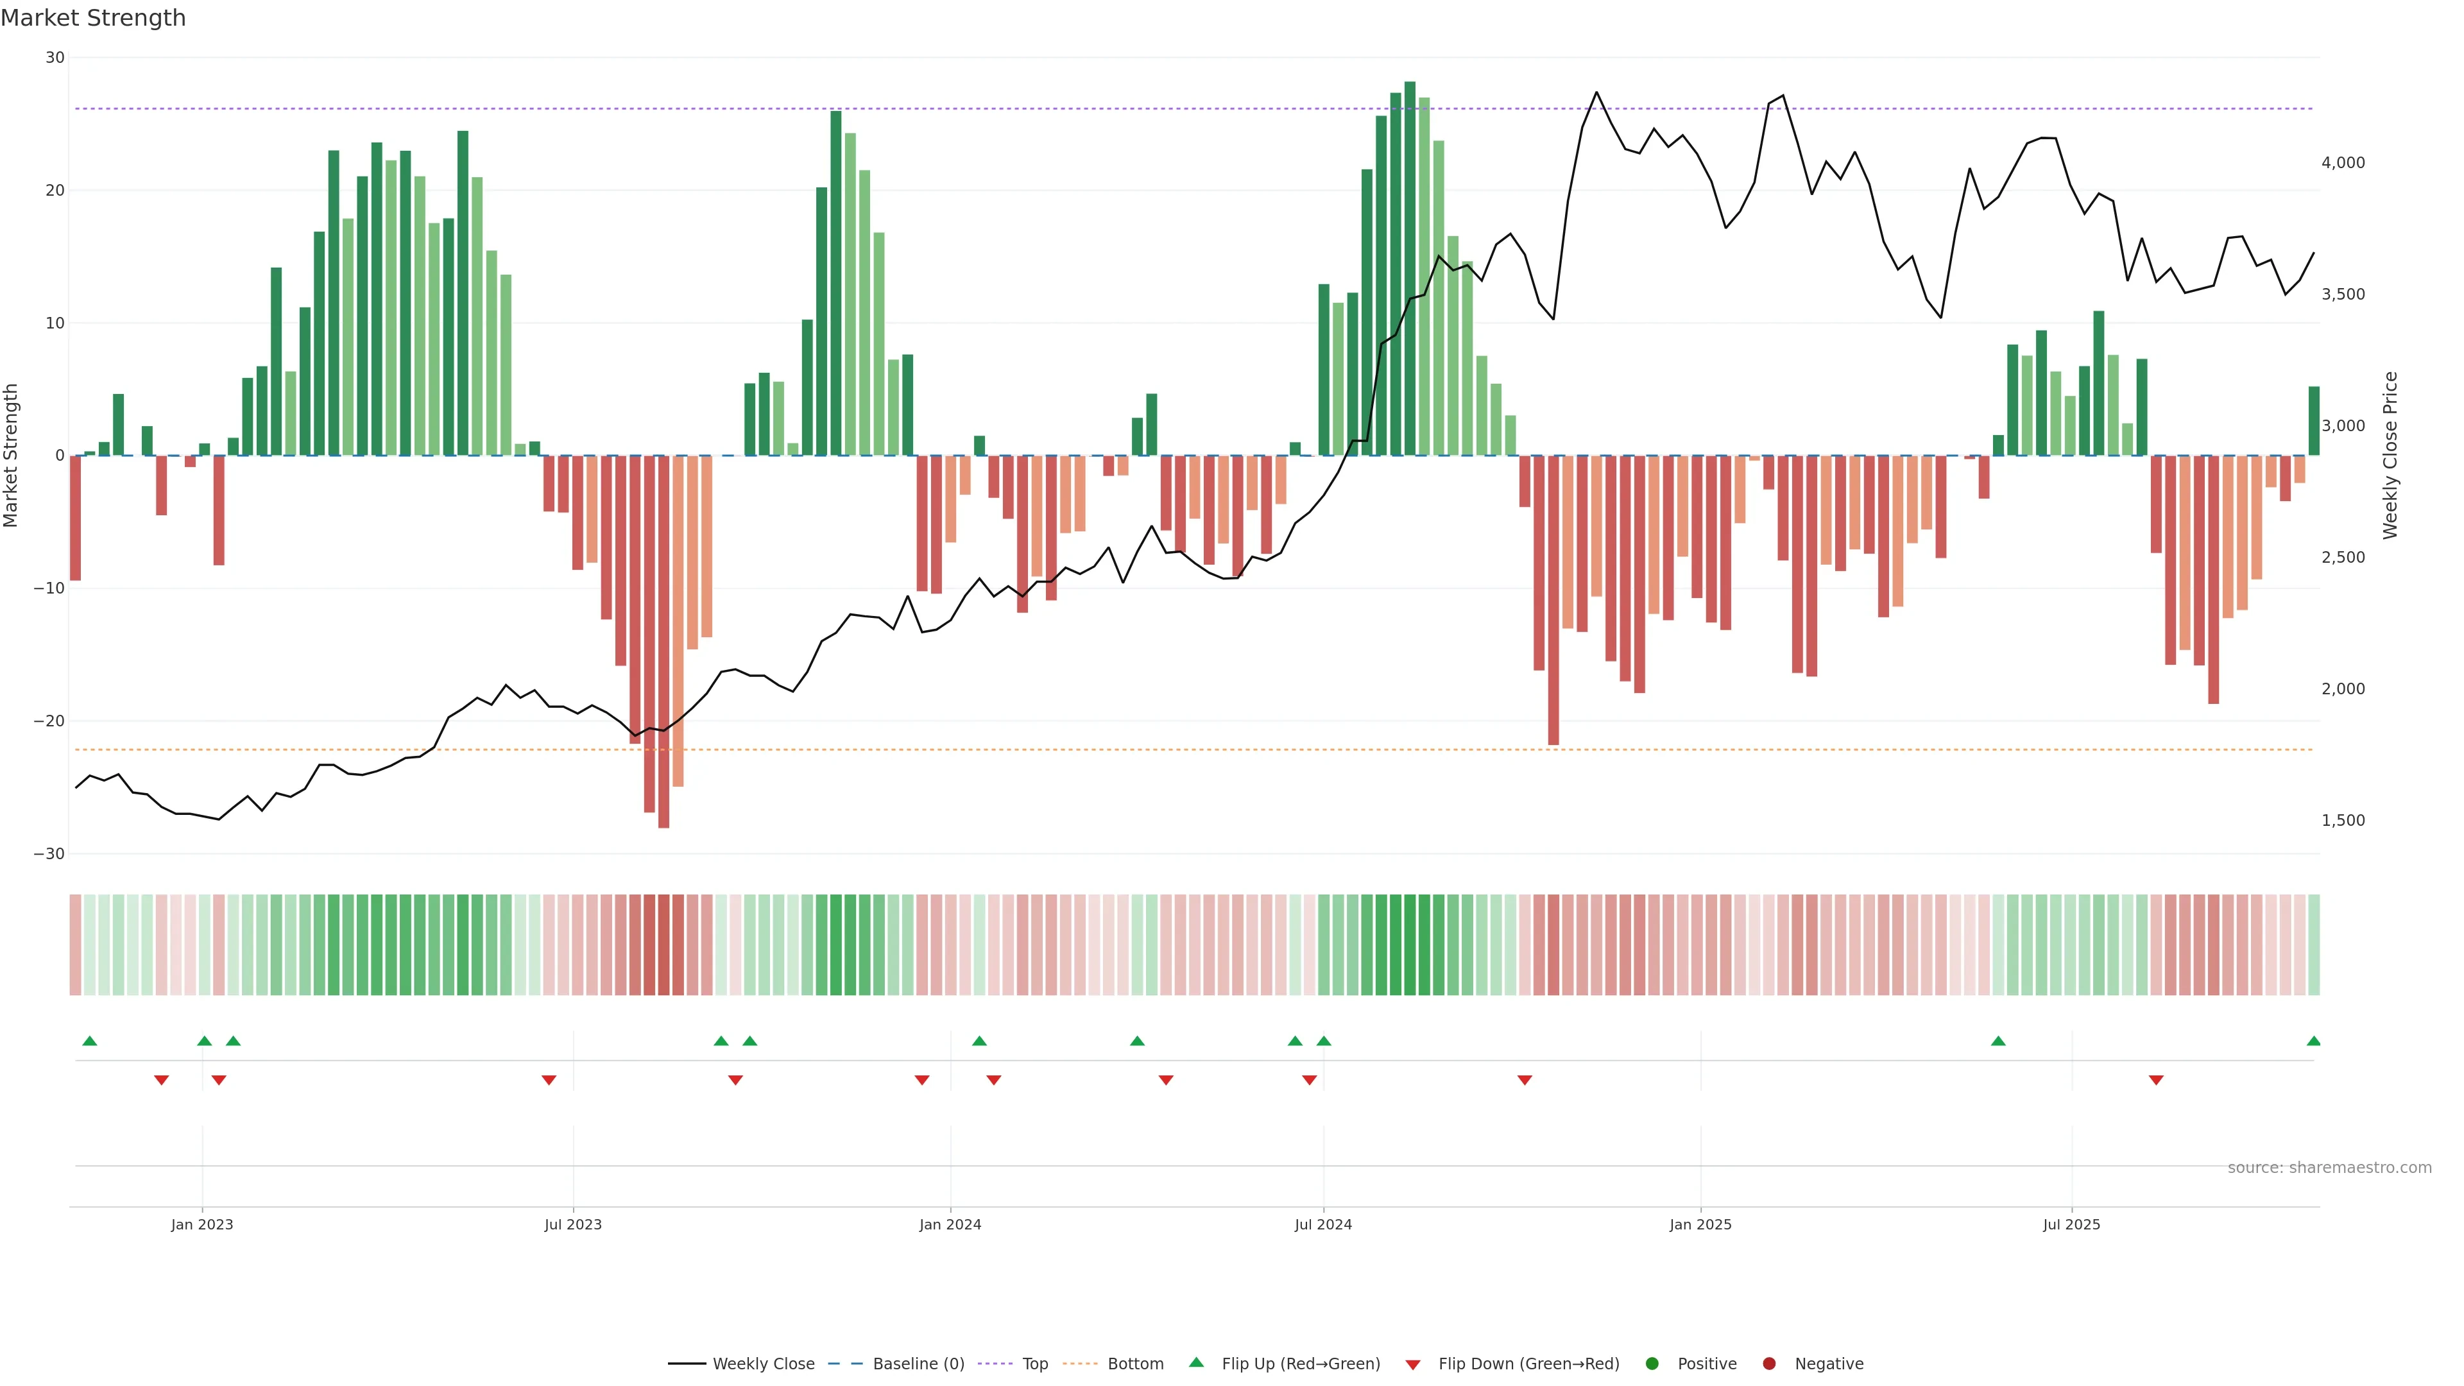
Task: Click the Bottom legend entry
Action: tap(1134, 1363)
